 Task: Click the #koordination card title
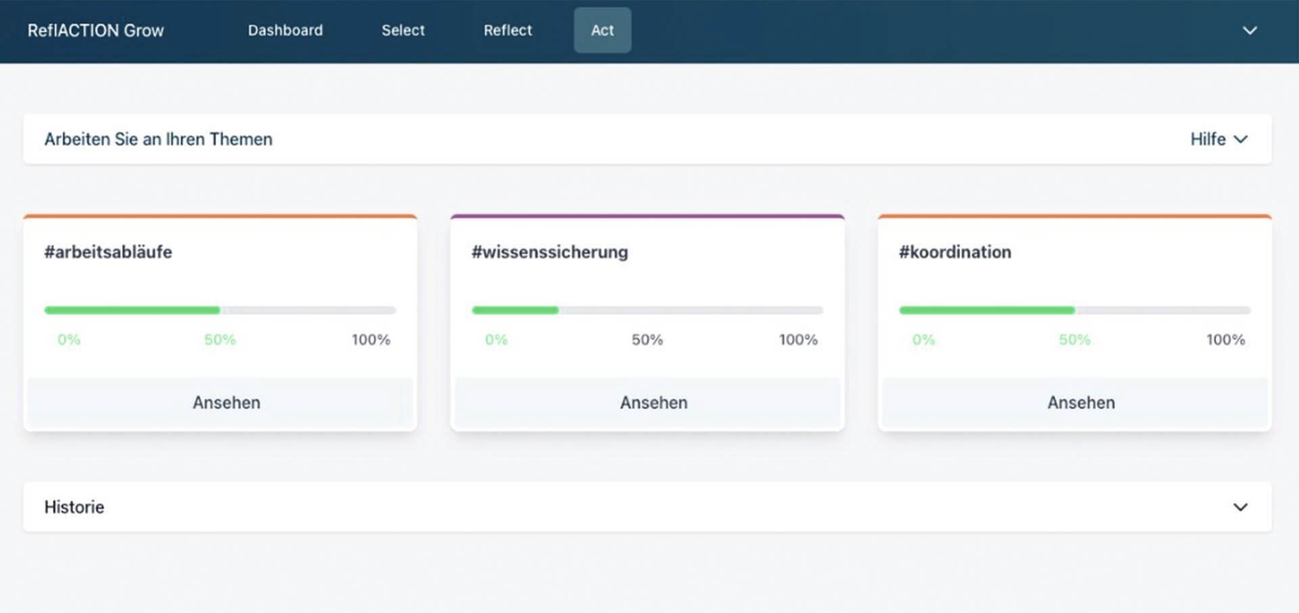pos(955,252)
